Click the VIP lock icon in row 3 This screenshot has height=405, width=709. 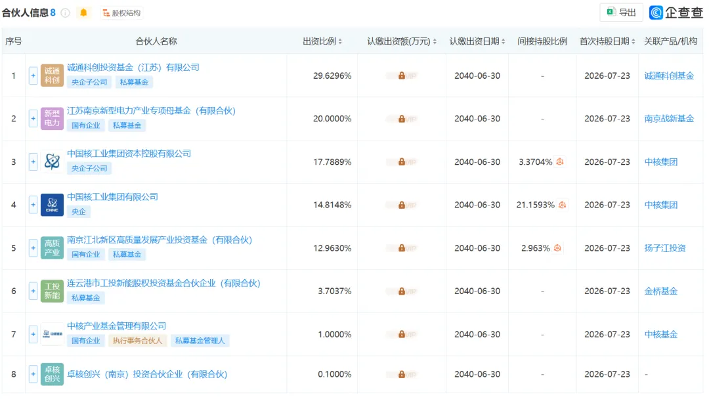[x=402, y=162]
